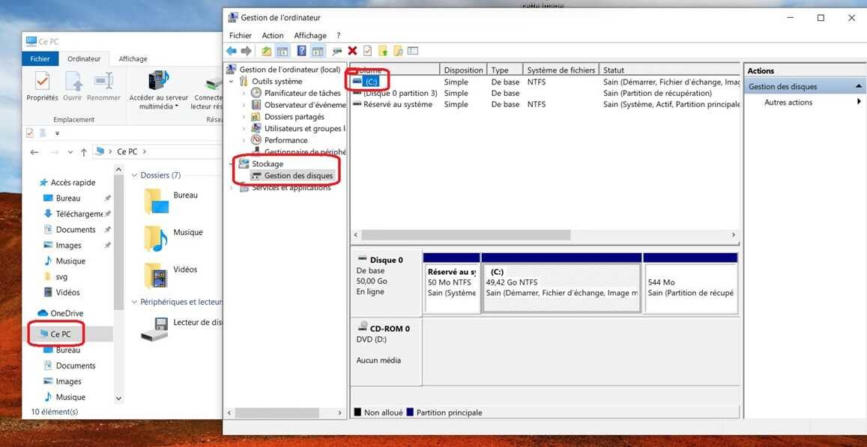Click the Ouvrir icon in Explorer ribbon
Image resolution: width=867 pixels, height=447 pixels.
coord(73,82)
